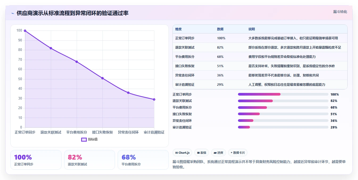Image resolution: width=358 pixels, height=180 pixels.
Task: Click the 漏斗转化 tag in the header
Action: tap(340, 12)
